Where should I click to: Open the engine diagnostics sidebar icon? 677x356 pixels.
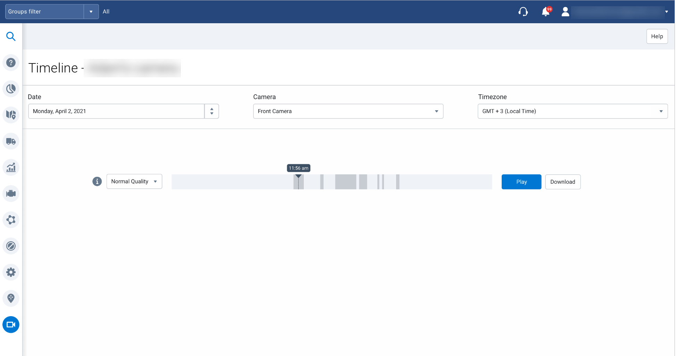click(x=11, y=193)
